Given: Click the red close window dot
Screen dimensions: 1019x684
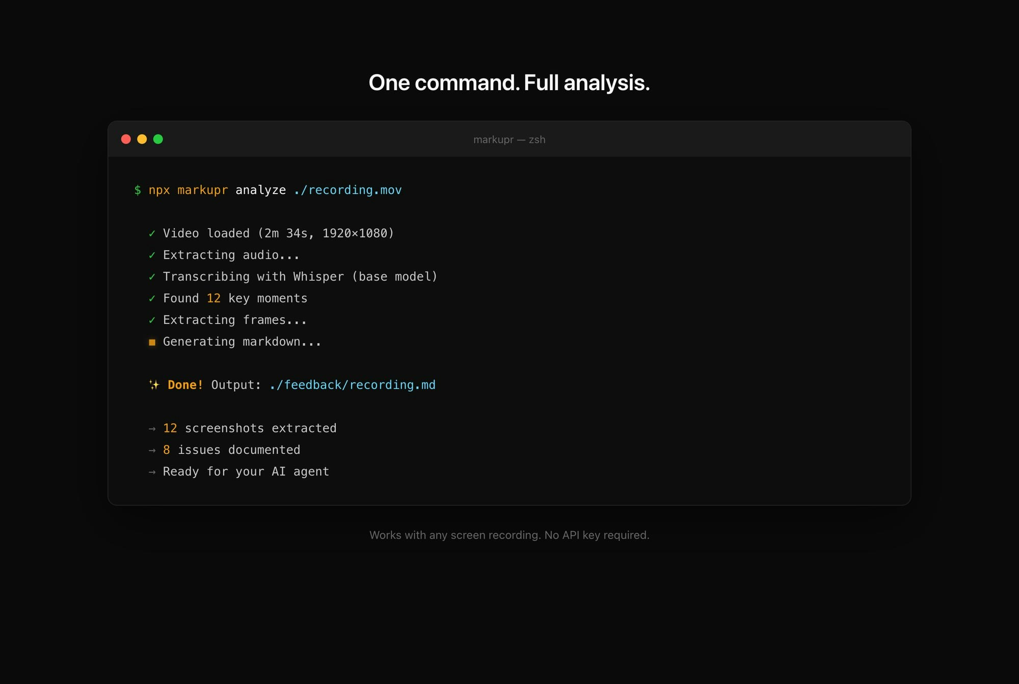Looking at the screenshot, I should click(126, 139).
